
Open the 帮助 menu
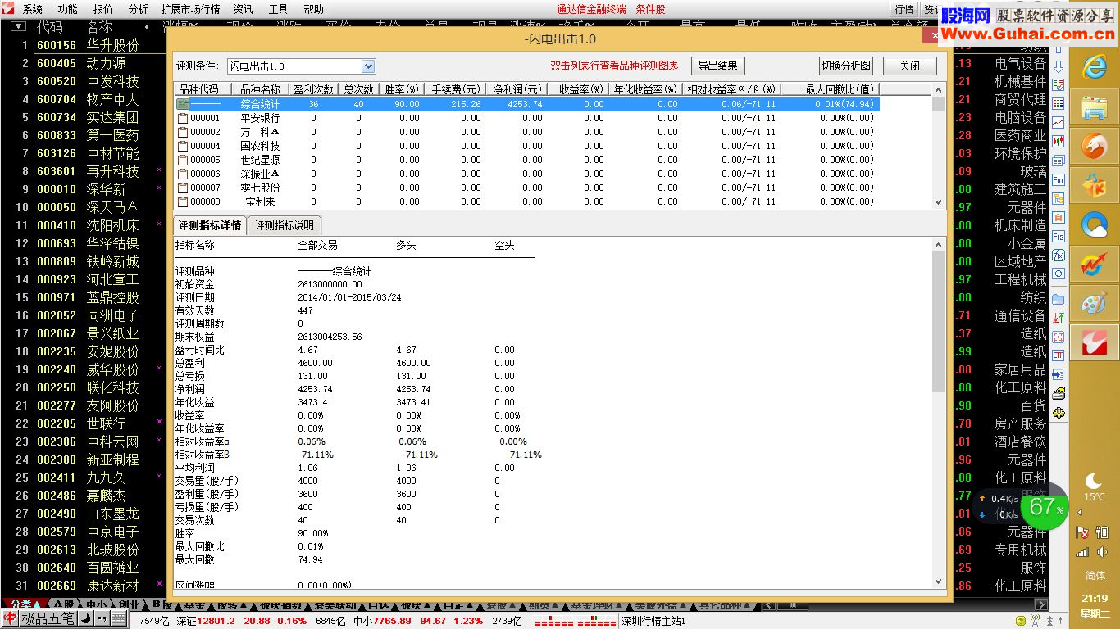pyautogui.click(x=313, y=9)
